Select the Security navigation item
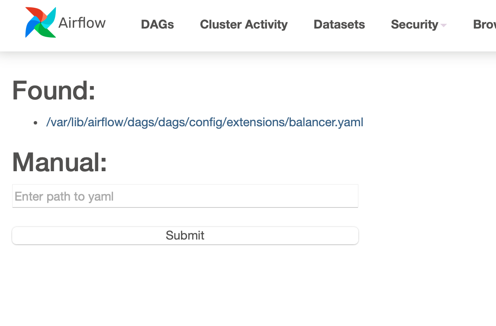 (x=414, y=25)
